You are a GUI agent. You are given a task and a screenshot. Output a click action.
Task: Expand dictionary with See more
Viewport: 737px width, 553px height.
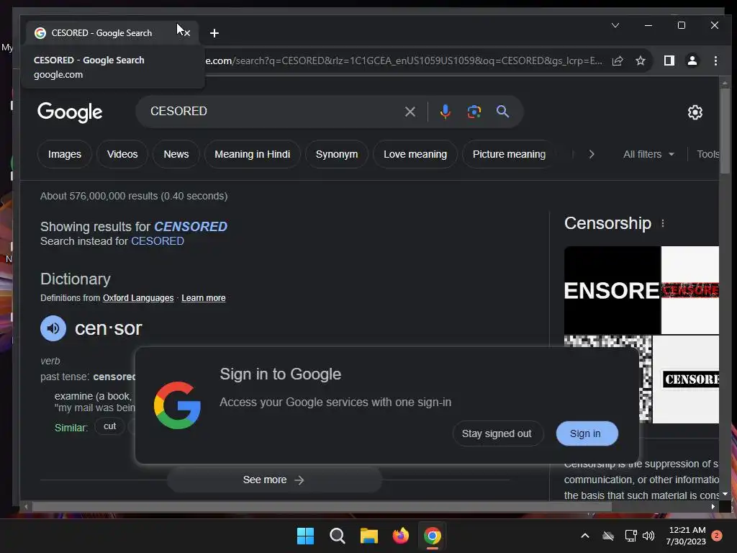point(273,480)
